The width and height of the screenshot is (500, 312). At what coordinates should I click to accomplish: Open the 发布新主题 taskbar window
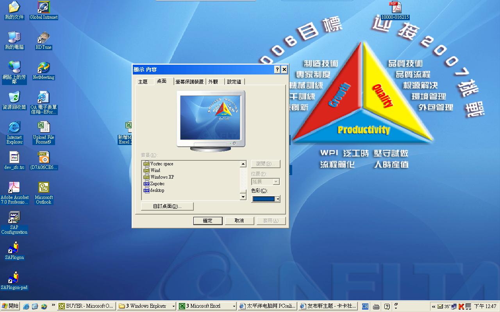[x=328, y=306]
